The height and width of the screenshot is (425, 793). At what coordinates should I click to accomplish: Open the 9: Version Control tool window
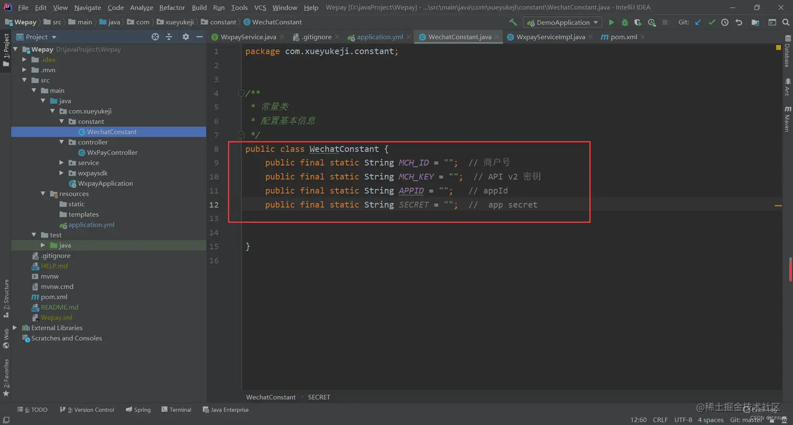click(x=87, y=410)
